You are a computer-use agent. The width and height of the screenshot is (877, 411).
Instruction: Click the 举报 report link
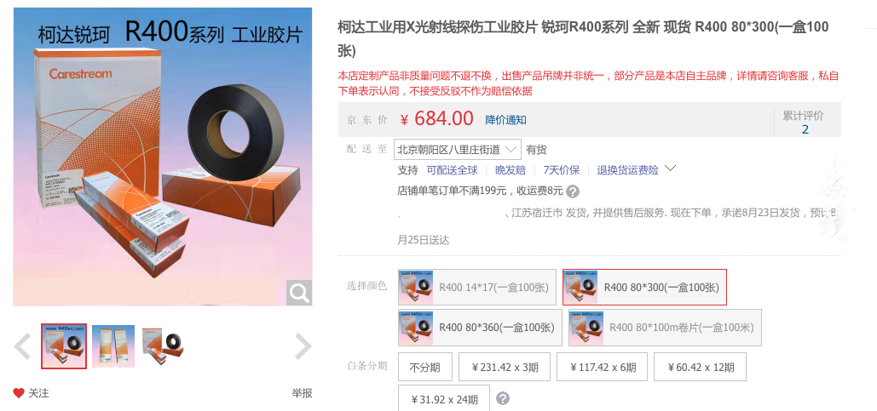coord(302,393)
